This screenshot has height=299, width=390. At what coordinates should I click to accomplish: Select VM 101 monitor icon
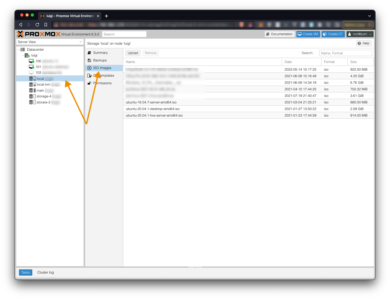[x=32, y=67]
